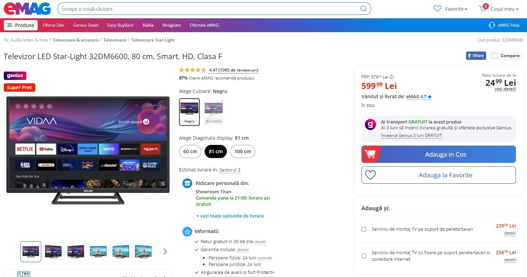Screen dimensions: 527x277
Task: Select the sixth product thumbnail
Action: [x=143, y=252]
